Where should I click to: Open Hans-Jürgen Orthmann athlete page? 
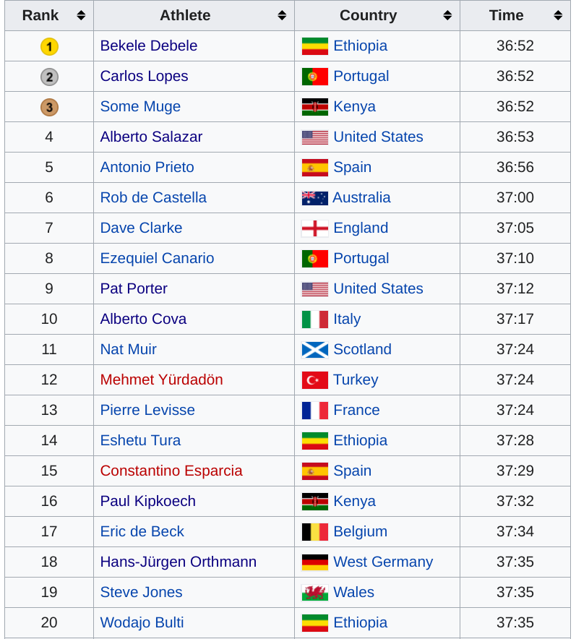pyautogui.click(x=179, y=562)
